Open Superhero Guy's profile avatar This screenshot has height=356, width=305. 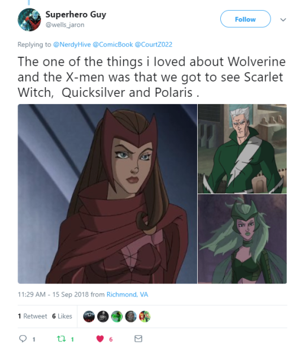point(29,19)
